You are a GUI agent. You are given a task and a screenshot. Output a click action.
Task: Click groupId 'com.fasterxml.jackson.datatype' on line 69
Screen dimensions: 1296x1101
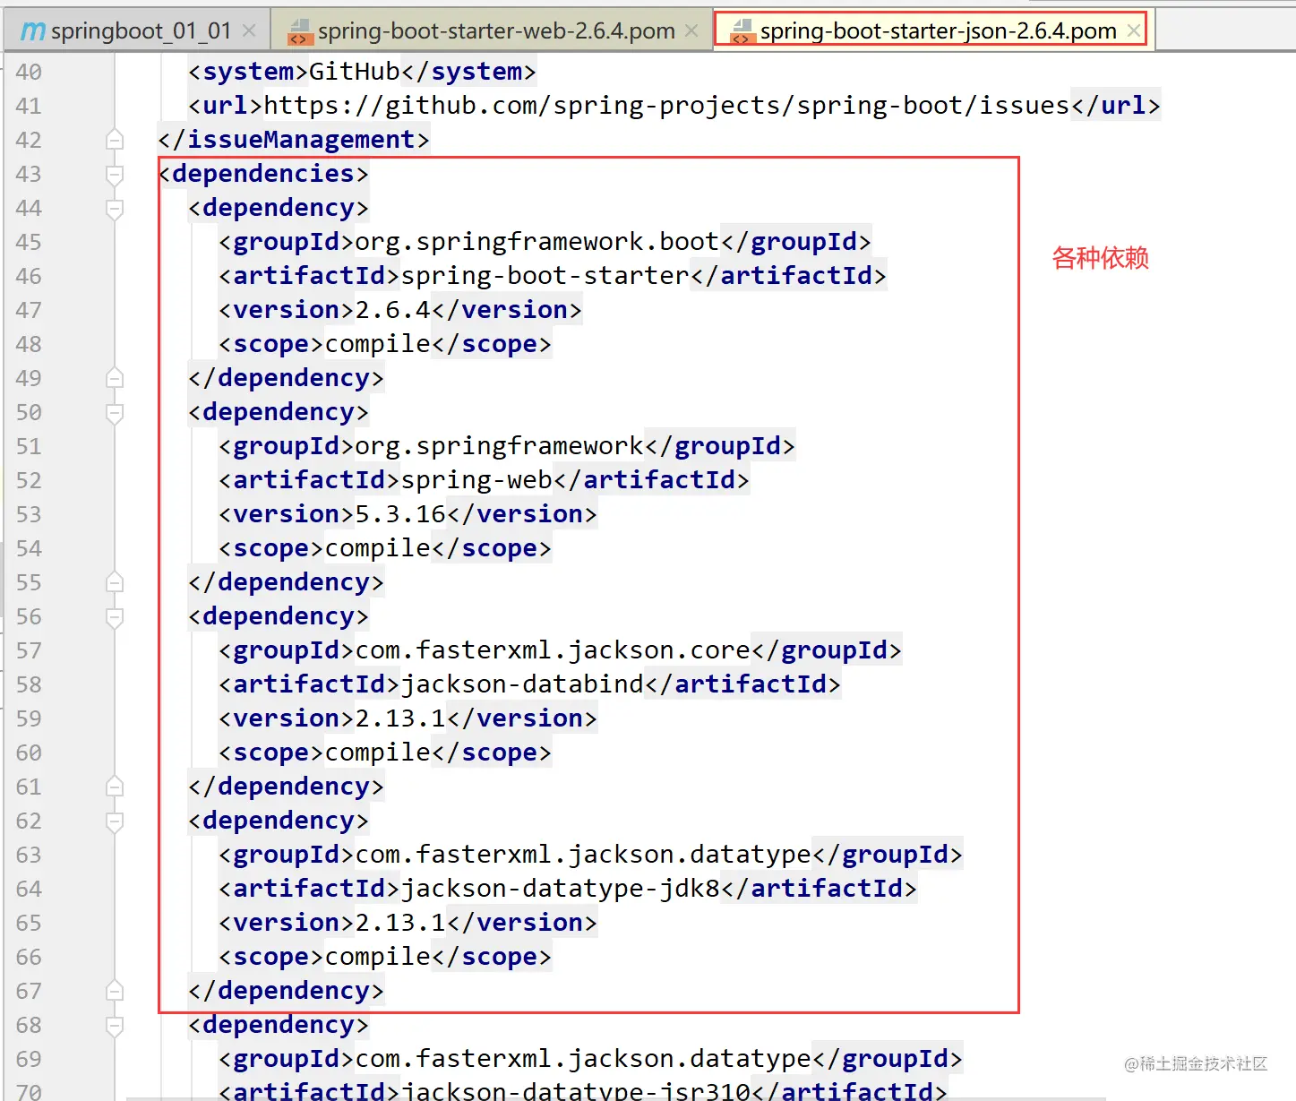click(x=583, y=1059)
